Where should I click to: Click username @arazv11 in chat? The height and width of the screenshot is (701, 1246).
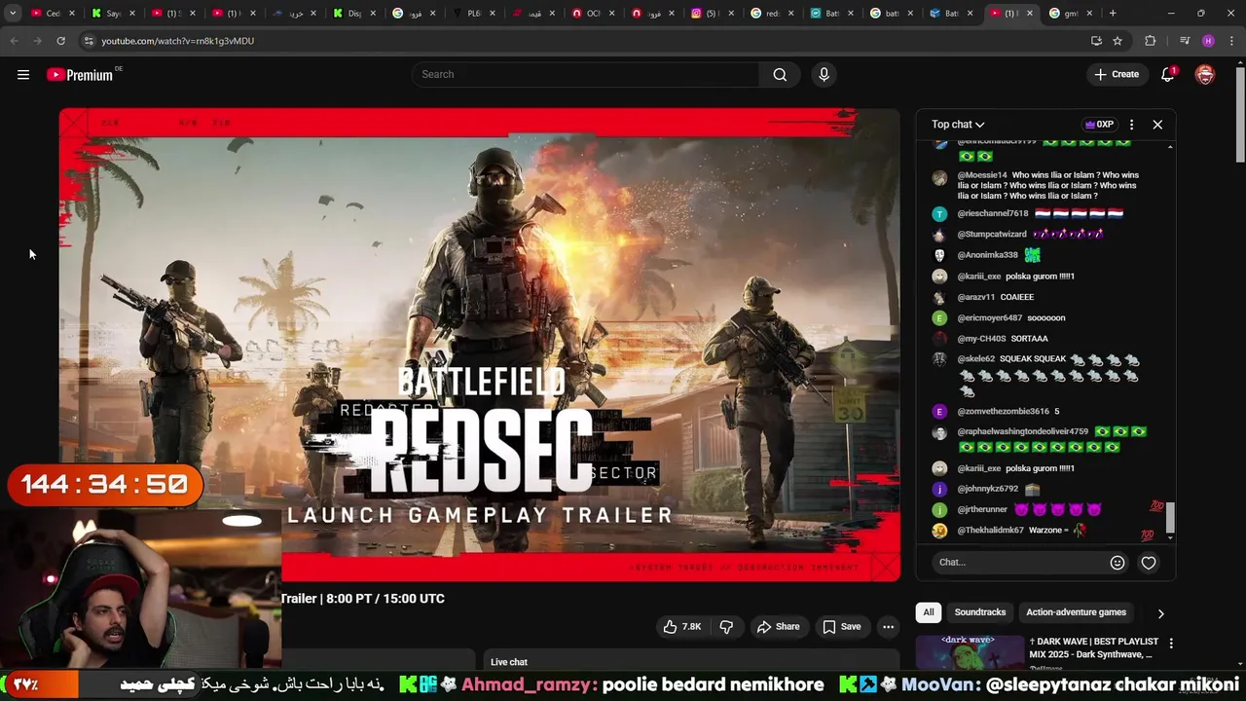click(975, 297)
